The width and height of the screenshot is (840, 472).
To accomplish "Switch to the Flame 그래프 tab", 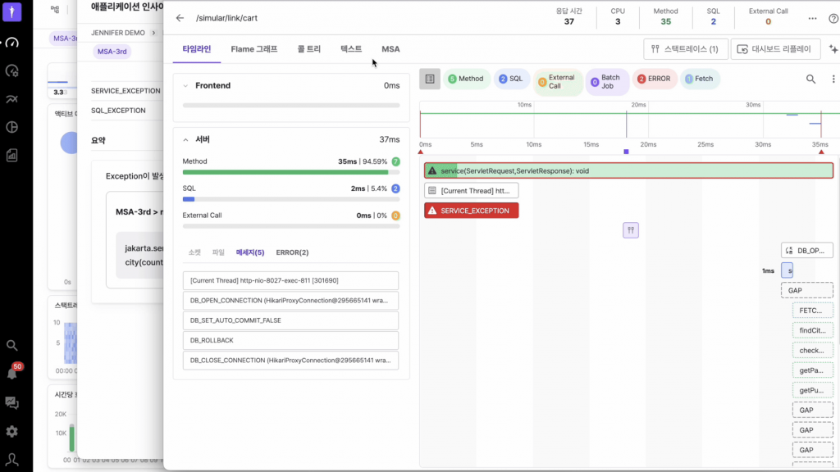I will [x=253, y=49].
